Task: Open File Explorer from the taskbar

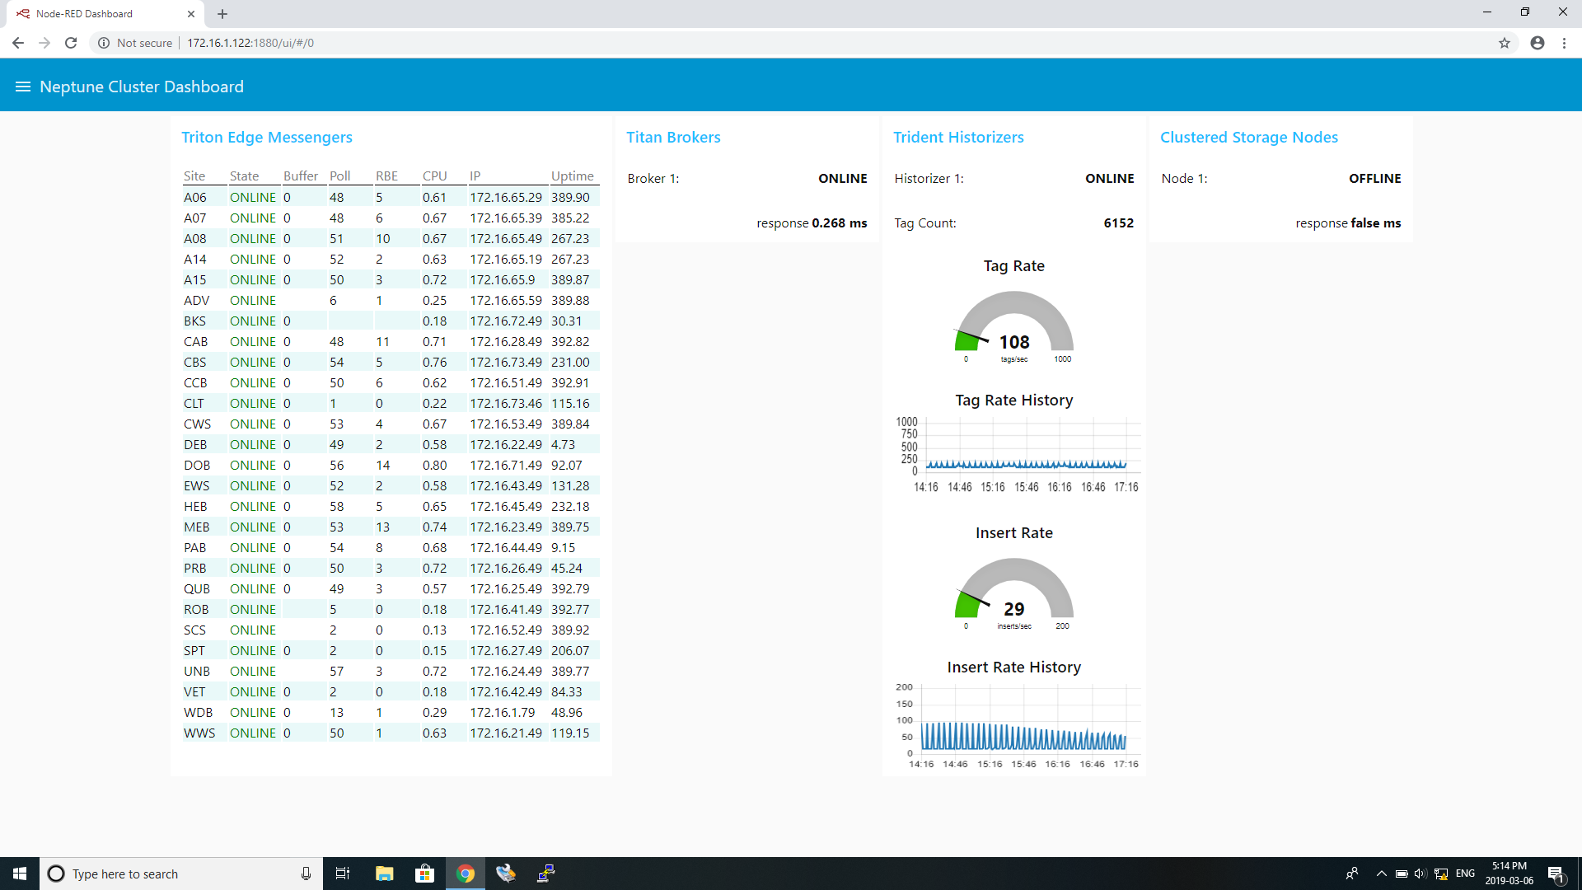Action: coord(384,874)
